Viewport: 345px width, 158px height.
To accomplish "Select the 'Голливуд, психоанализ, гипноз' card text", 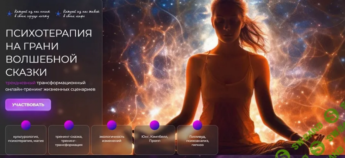I will [x=197, y=140].
